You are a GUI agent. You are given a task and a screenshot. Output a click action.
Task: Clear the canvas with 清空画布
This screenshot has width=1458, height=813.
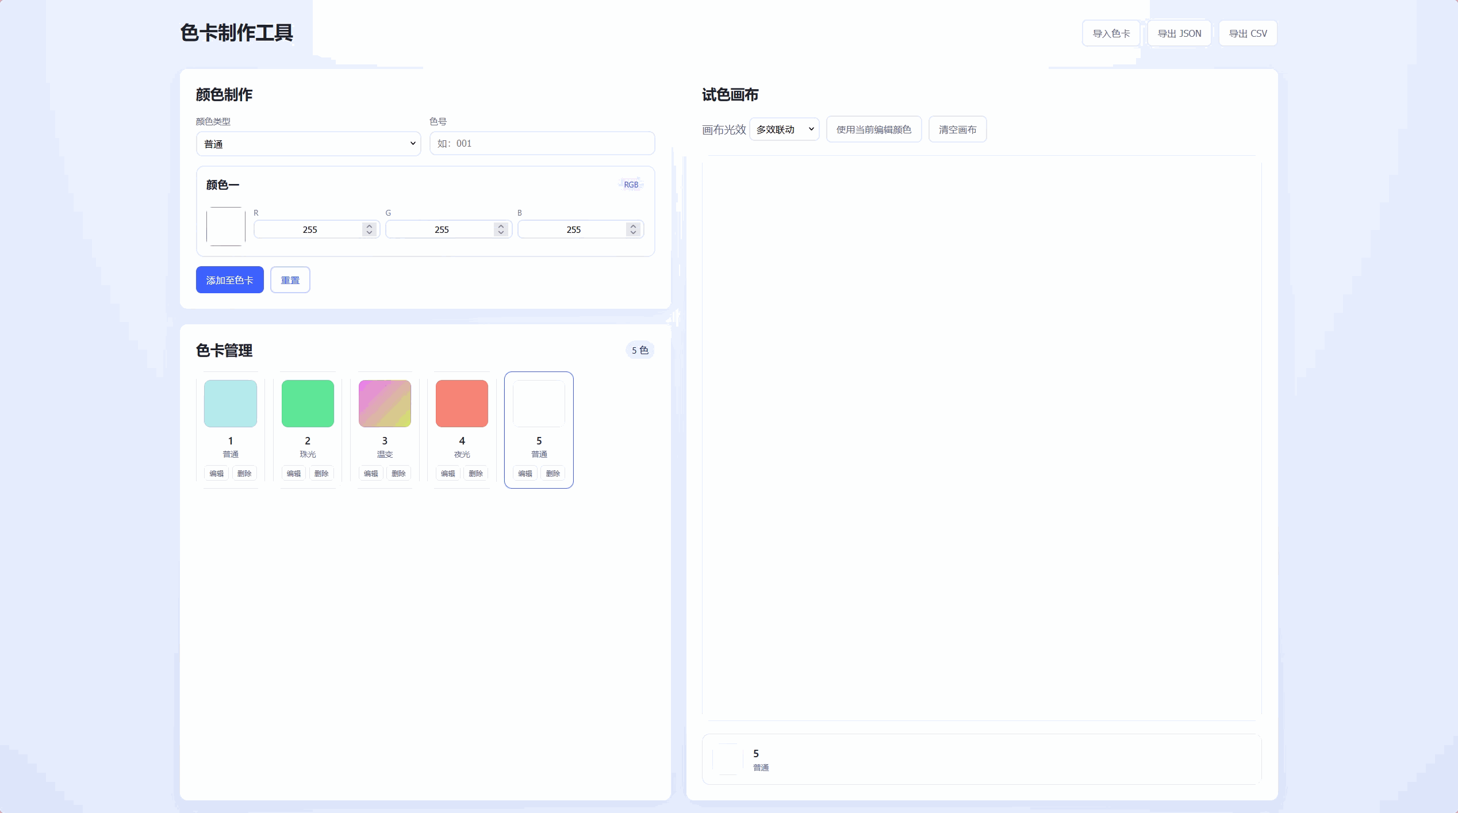[957, 129]
